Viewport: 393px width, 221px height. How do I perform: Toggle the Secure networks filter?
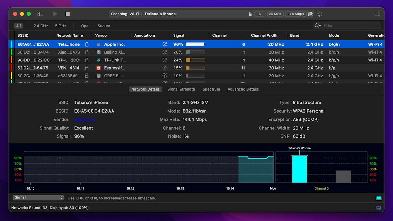click(x=104, y=26)
